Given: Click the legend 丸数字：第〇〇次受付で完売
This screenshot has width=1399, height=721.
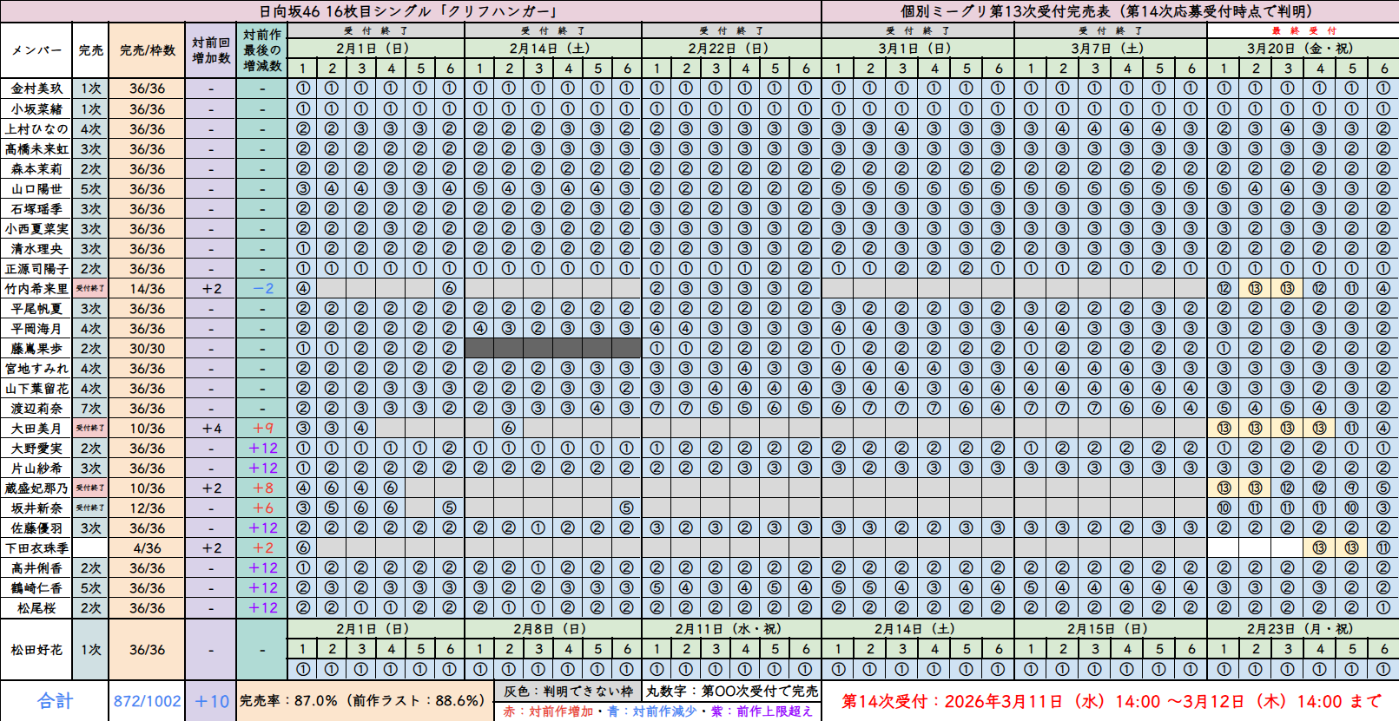Looking at the screenshot, I should click(x=732, y=692).
